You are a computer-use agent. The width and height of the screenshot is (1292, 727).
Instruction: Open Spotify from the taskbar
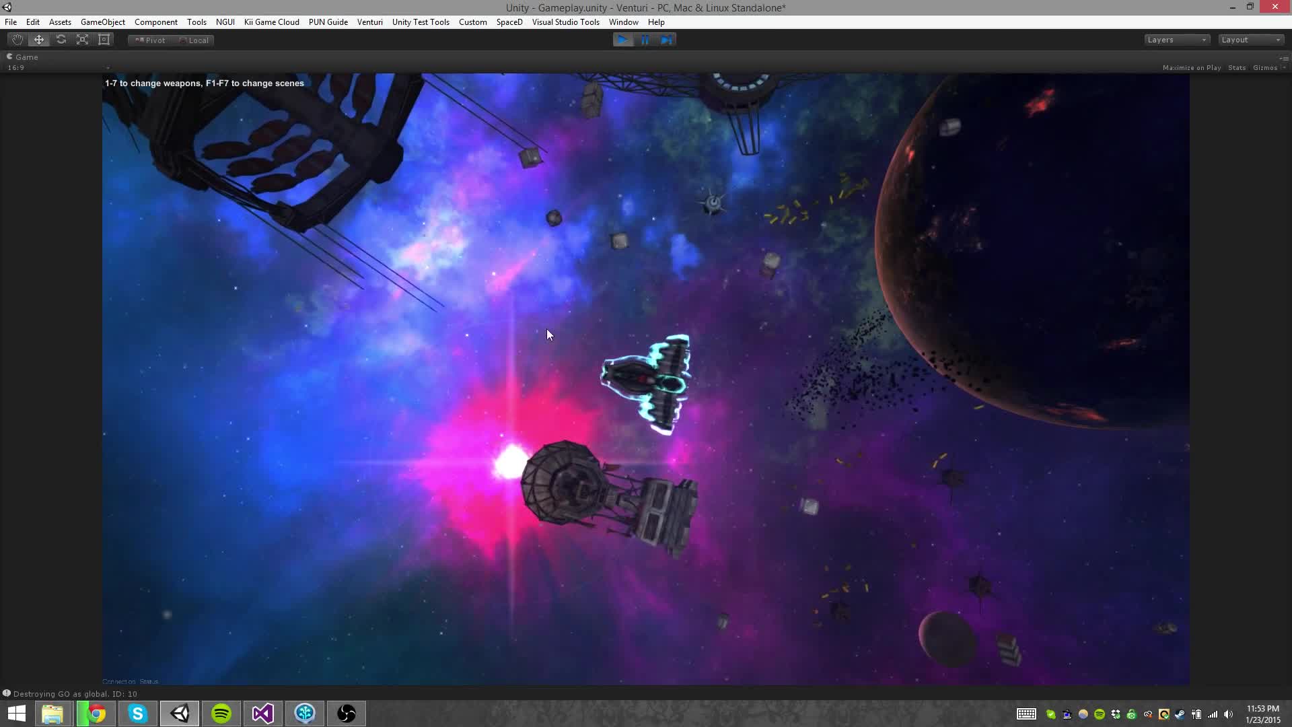pyautogui.click(x=221, y=713)
